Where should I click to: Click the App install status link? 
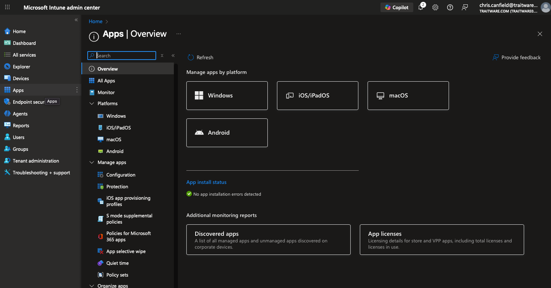[x=206, y=182]
